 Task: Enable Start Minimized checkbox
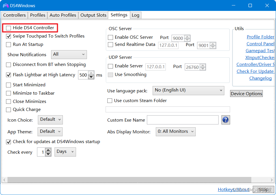point(8,85)
